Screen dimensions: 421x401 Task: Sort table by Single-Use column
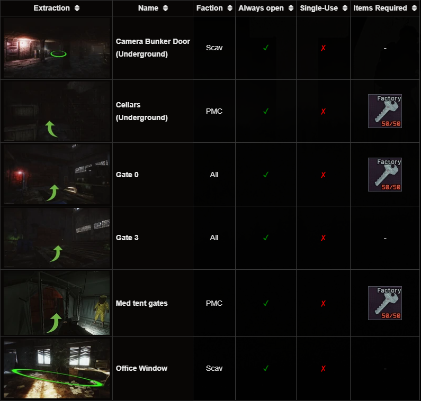[x=324, y=8]
